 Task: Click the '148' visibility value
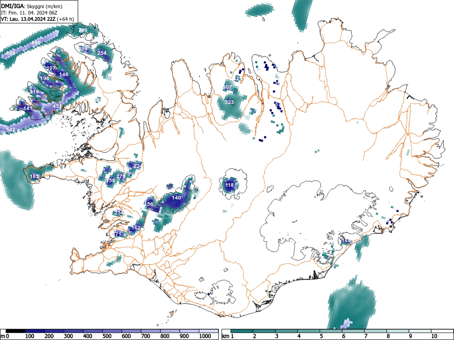64,75
